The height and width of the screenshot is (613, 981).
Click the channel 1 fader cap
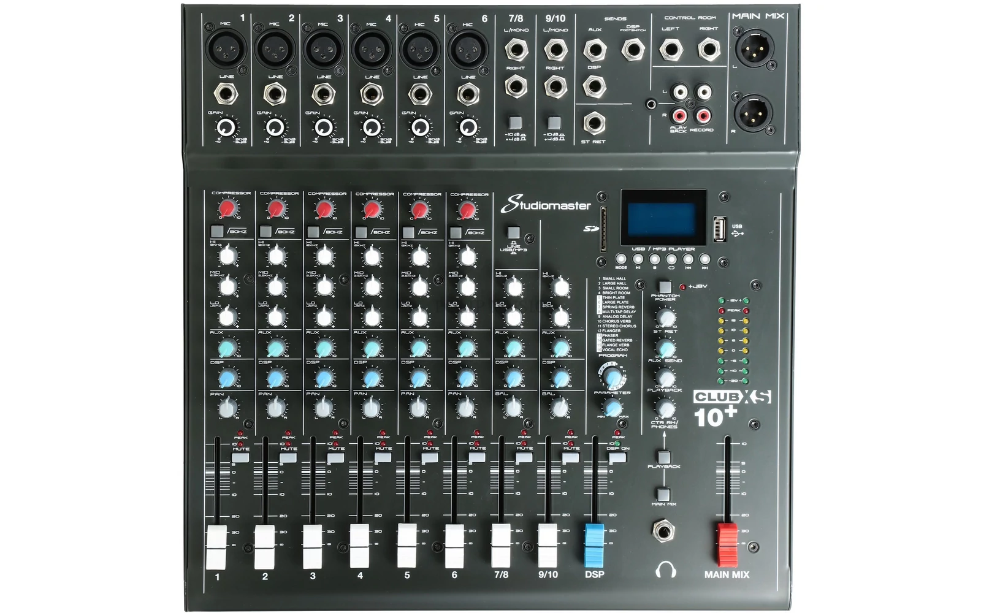(216, 547)
